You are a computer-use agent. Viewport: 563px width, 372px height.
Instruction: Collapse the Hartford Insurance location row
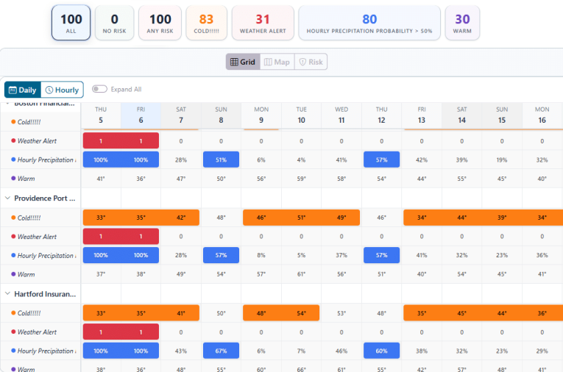click(8, 294)
